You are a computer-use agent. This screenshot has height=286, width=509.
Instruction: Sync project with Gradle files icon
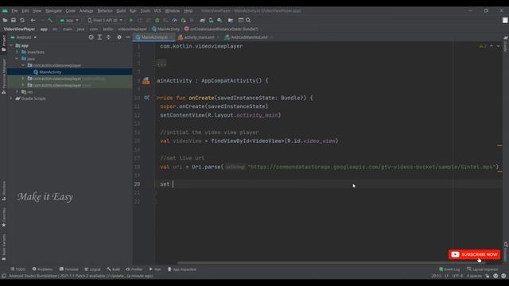203,20
